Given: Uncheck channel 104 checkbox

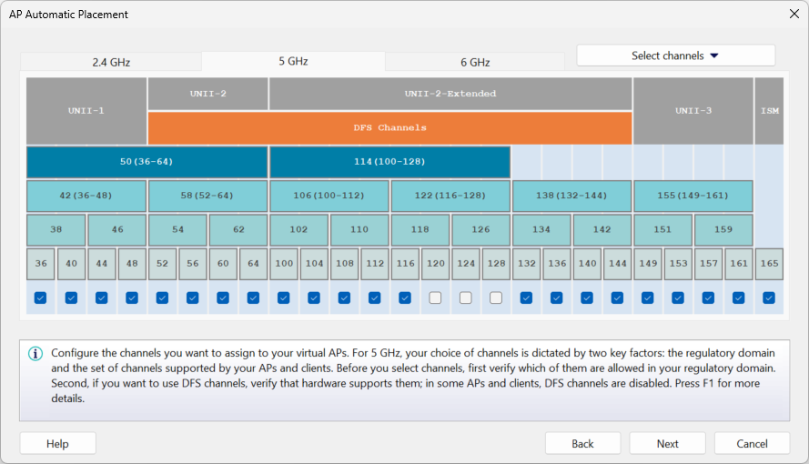Looking at the screenshot, I should pos(314,298).
